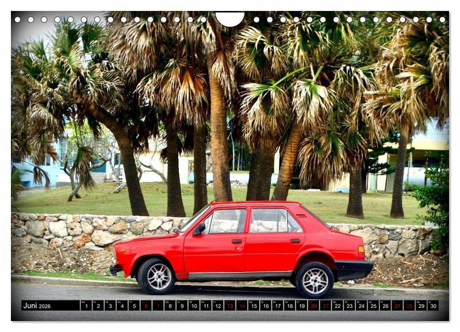Image resolution: width=460 pixels, height=332 pixels.
Task: Select day 15 in the calendar strip
Action: 254,306
